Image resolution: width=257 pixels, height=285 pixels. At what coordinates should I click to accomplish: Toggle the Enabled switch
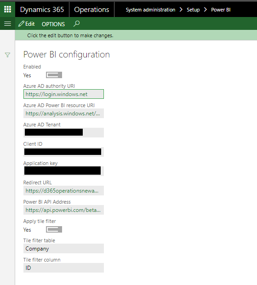click(54, 75)
